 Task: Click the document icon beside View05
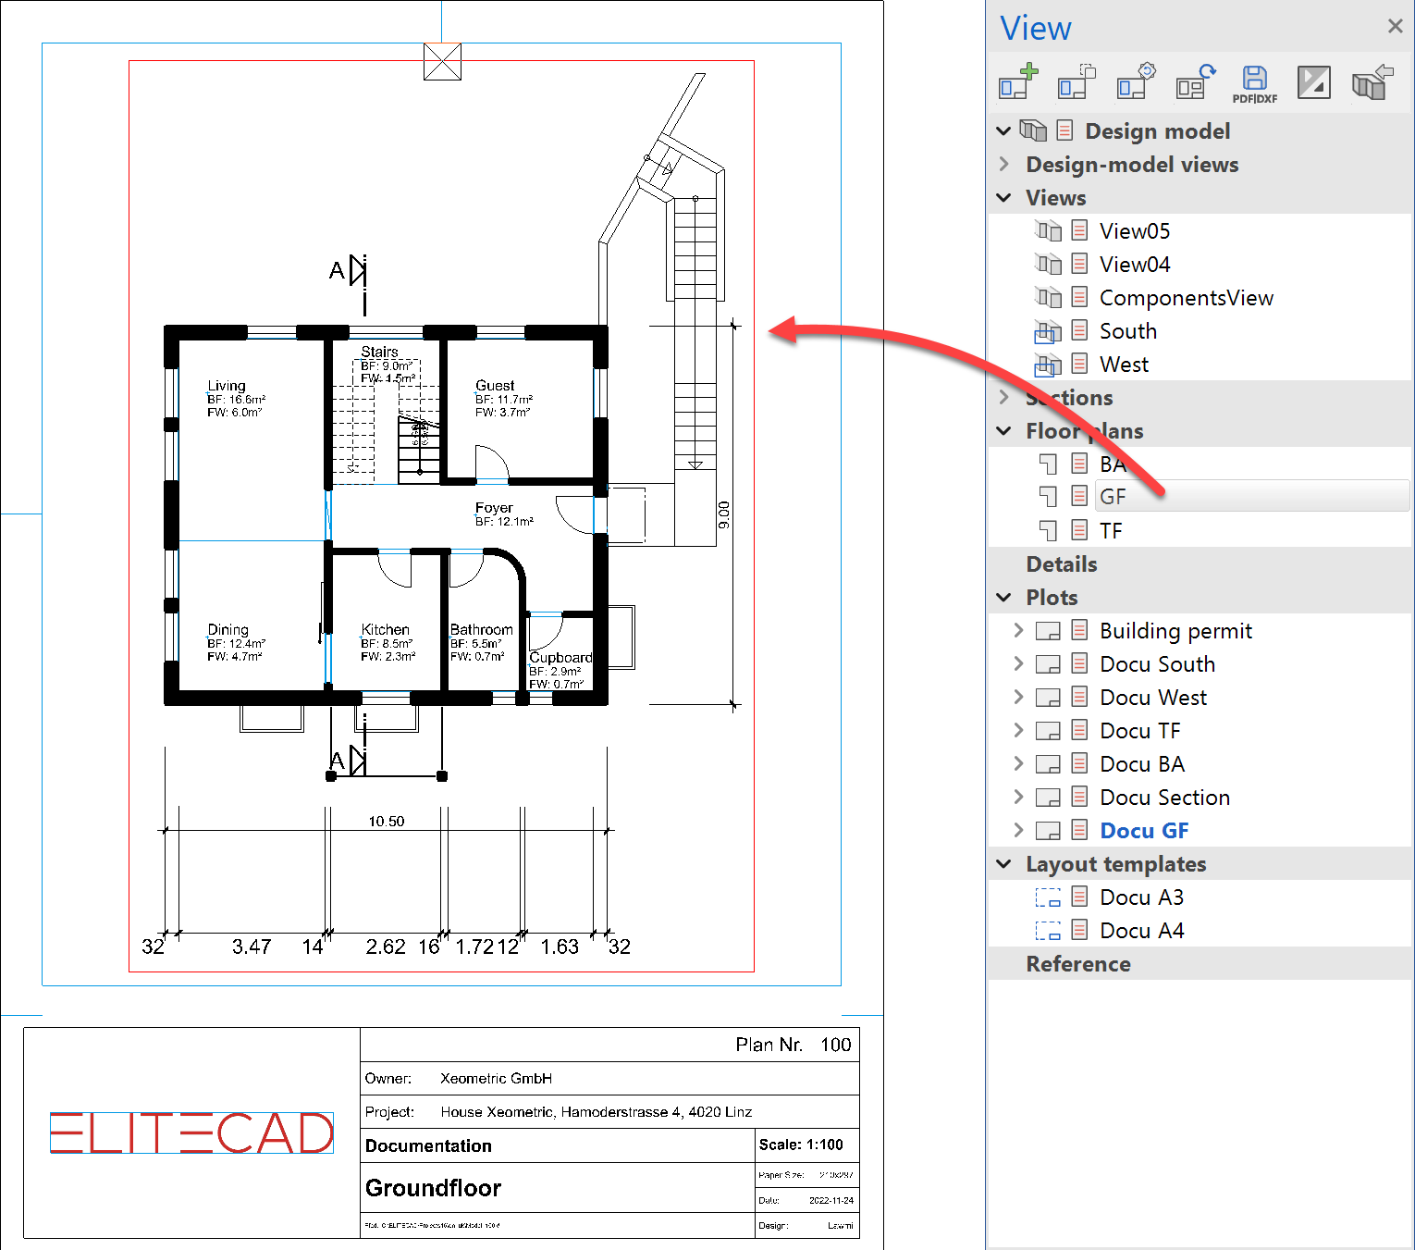(1077, 229)
